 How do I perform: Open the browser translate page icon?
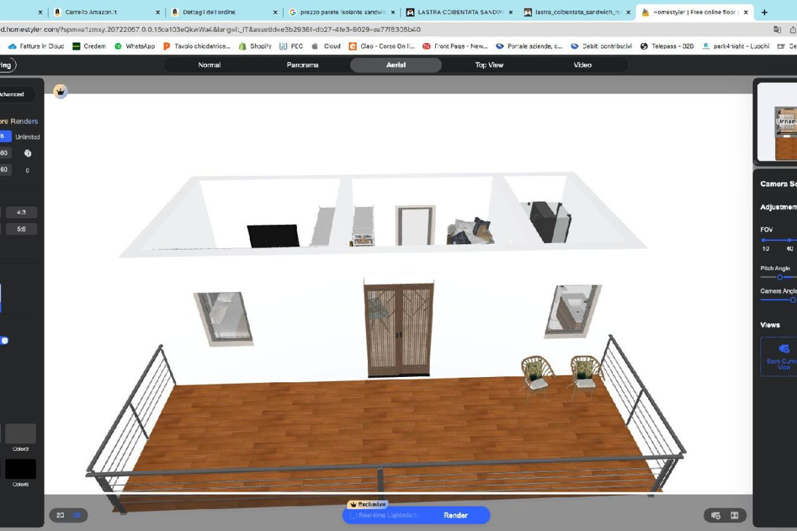click(x=777, y=29)
